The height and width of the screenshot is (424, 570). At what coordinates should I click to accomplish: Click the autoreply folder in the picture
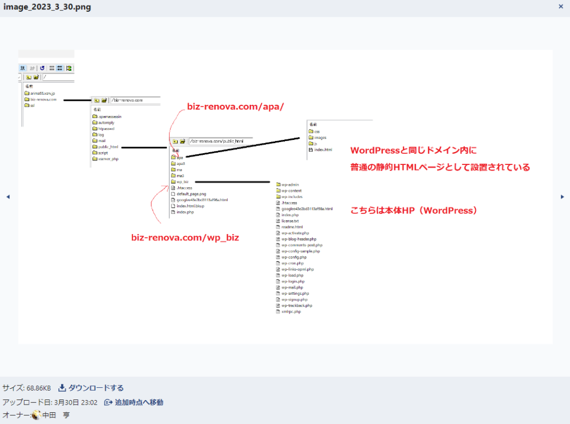click(x=104, y=123)
